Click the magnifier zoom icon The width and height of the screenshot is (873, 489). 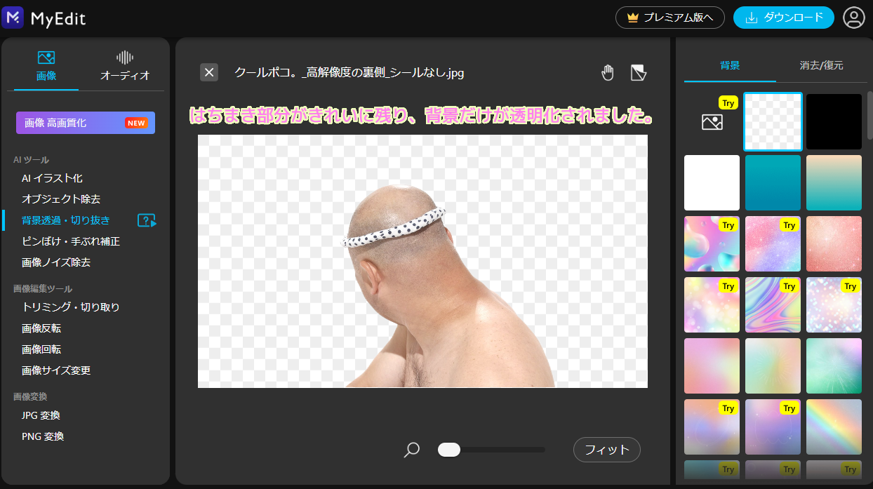[412, 450]
